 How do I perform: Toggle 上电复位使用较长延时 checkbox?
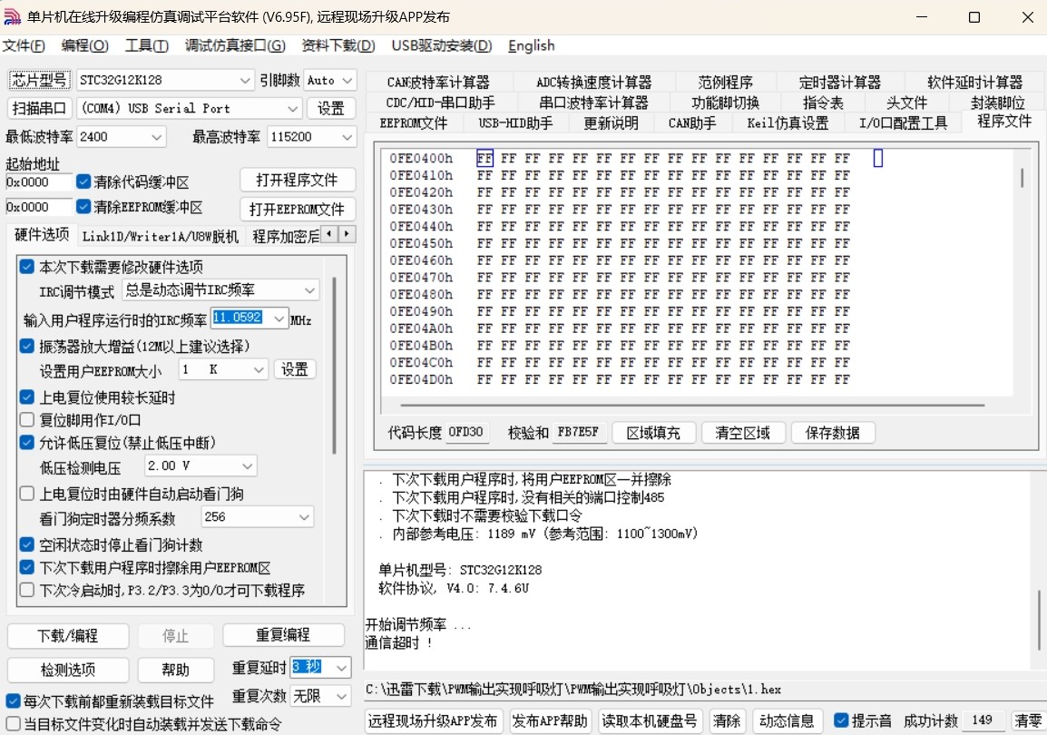[26, 397]
